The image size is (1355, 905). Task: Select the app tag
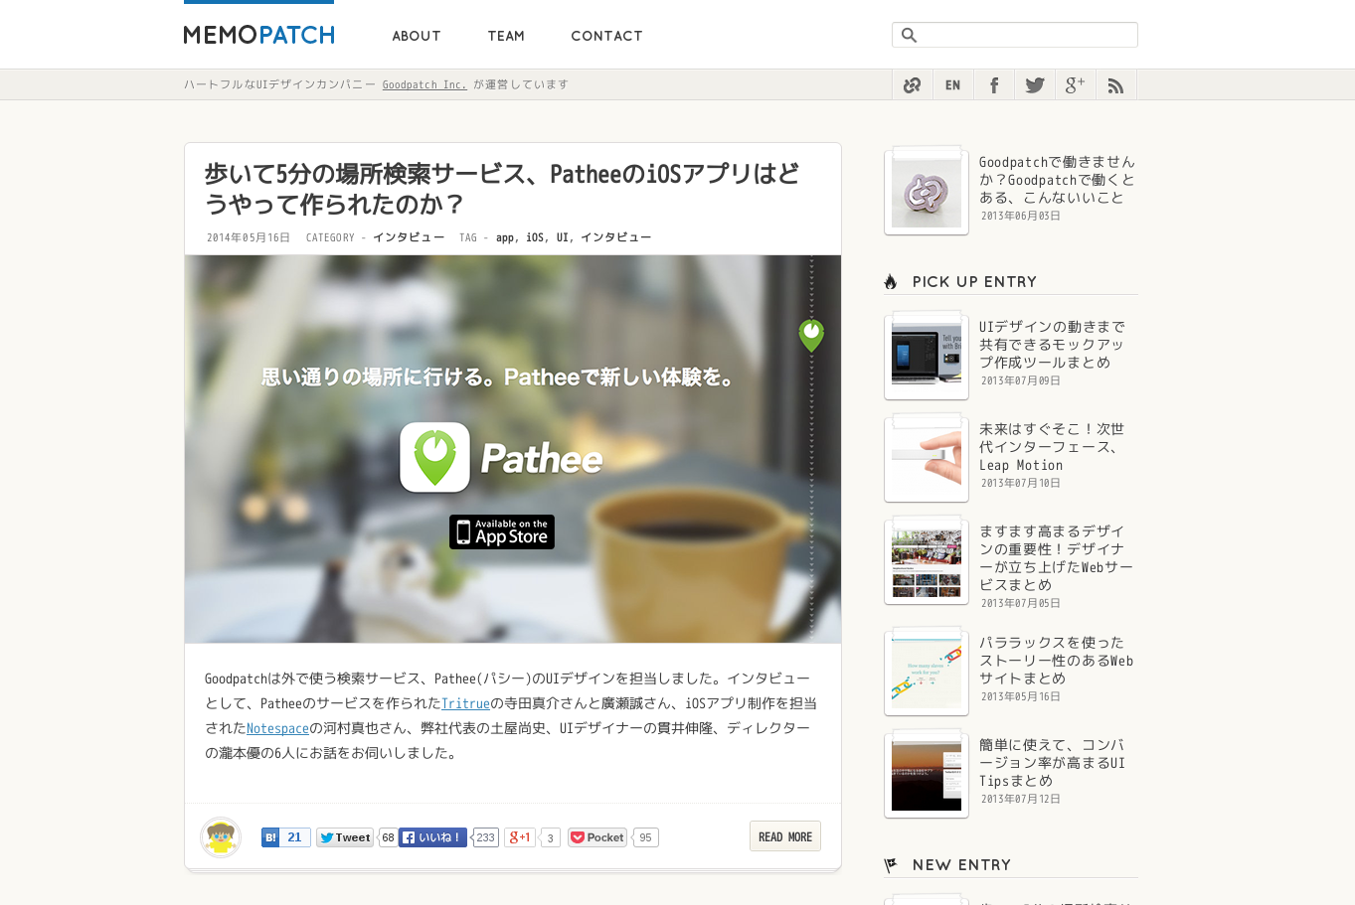click(x=505, y=237)
